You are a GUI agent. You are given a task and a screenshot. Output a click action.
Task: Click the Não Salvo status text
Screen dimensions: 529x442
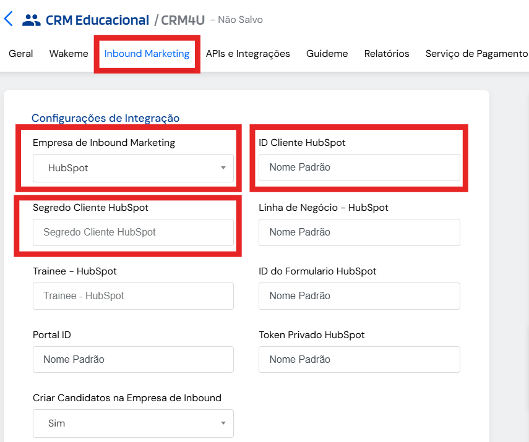[240, 20]
